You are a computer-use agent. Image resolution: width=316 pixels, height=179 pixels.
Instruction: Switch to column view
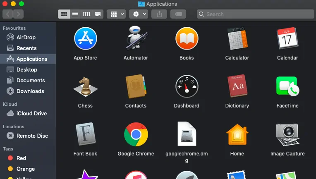[x=86, y=14]
